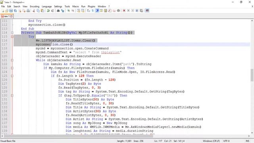Click the horizontal scrollbar right arrow
Screen dimensions: 254x143
(x=249, y=136)
